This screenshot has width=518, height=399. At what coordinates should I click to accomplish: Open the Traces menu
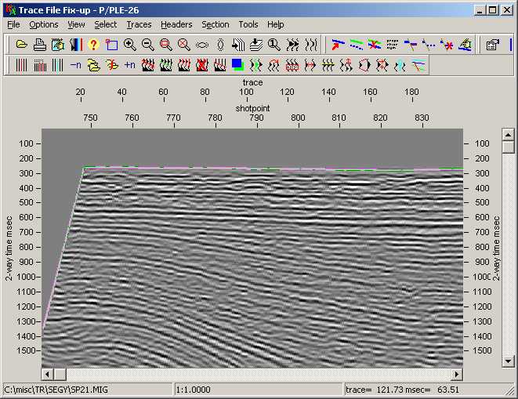pos(139,24)
